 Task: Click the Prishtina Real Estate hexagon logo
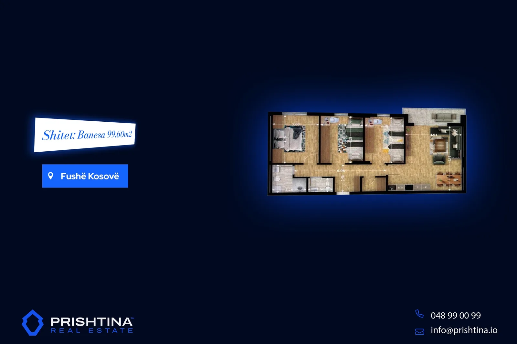[33, 323]
